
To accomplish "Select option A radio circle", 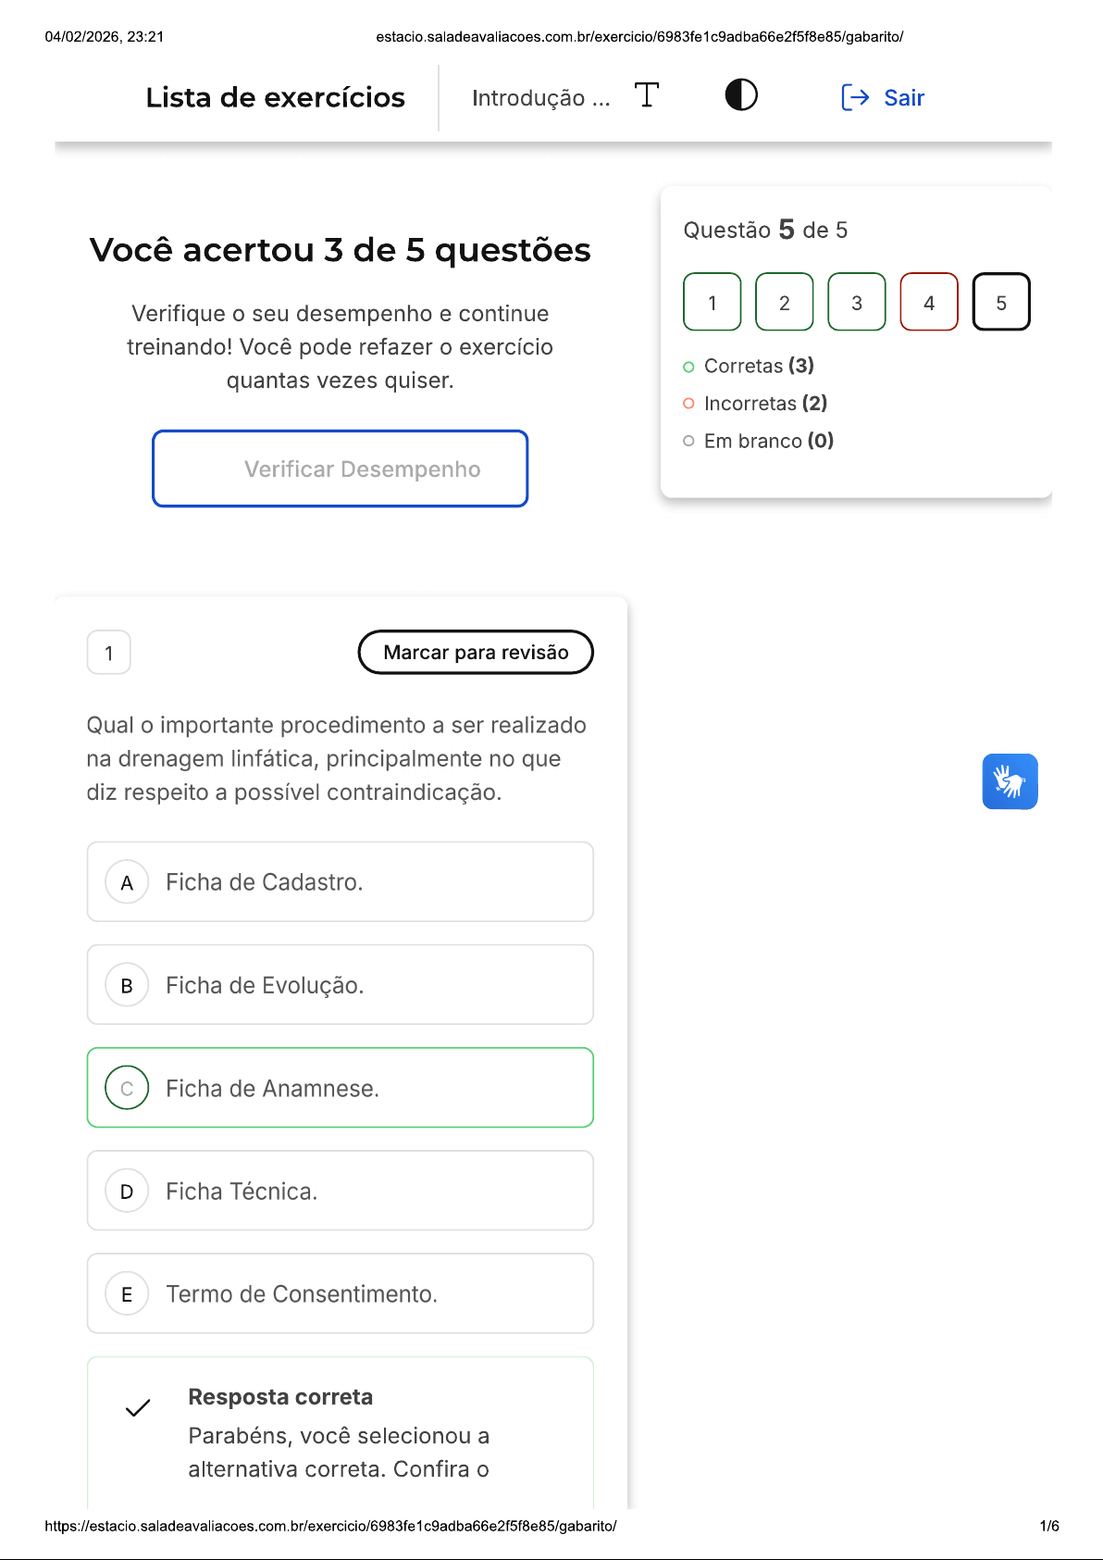I will 128,882.
